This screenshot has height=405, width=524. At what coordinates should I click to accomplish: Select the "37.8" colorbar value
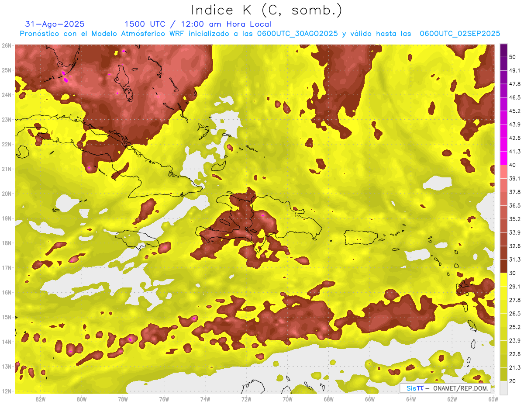[x=514, y=192]
